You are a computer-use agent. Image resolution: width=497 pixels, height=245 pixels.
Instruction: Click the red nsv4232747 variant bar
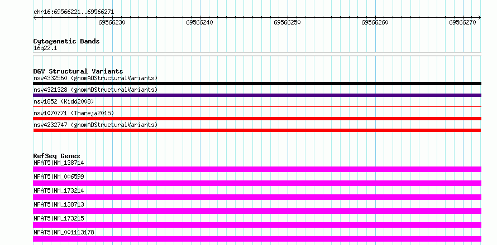[x=257, y=130]
